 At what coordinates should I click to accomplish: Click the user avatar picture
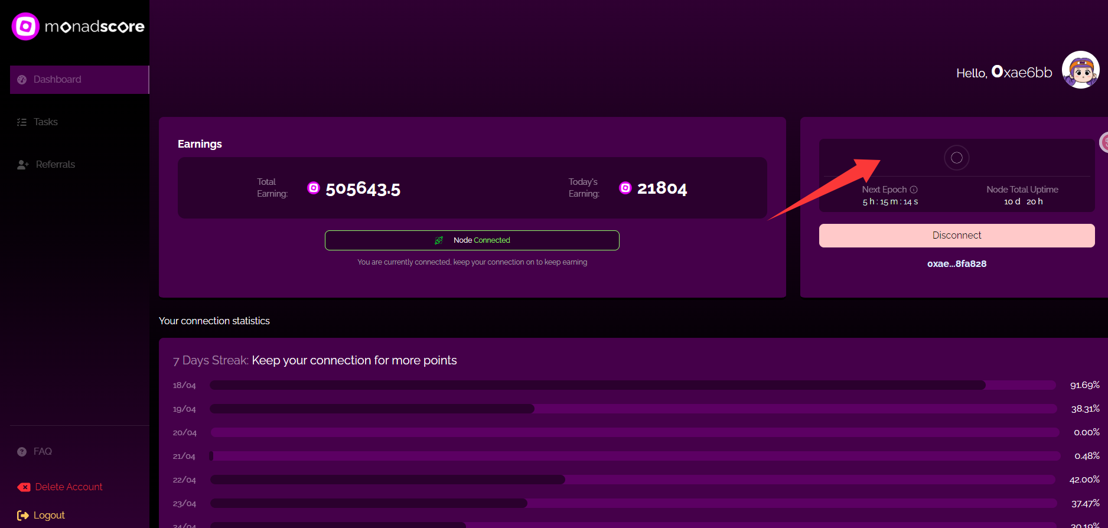click(x=1080, y=70)
